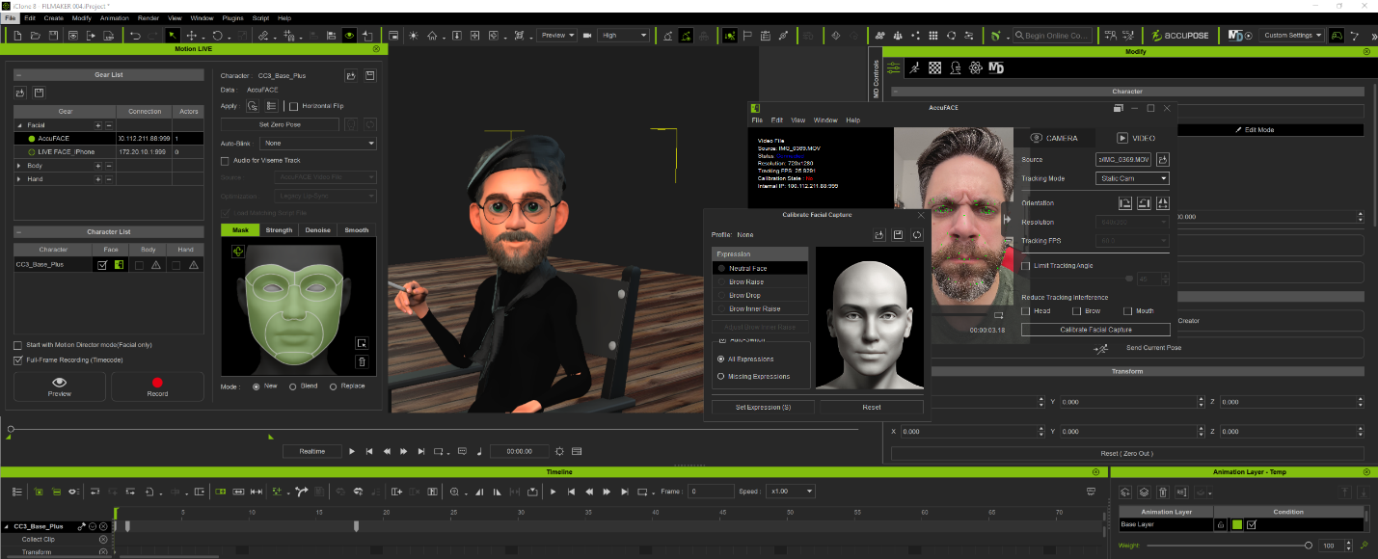The width and height of the screenshot is (1378, 559).
Task: Open the Preview mode dropdown in toolbar
Action: [556, 35]
